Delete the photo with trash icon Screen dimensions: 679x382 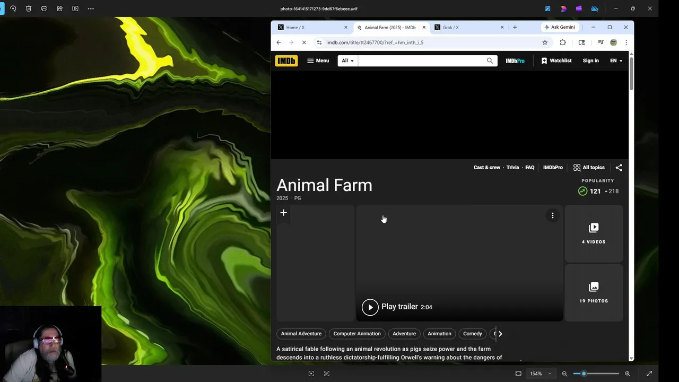tap(29, 8)
